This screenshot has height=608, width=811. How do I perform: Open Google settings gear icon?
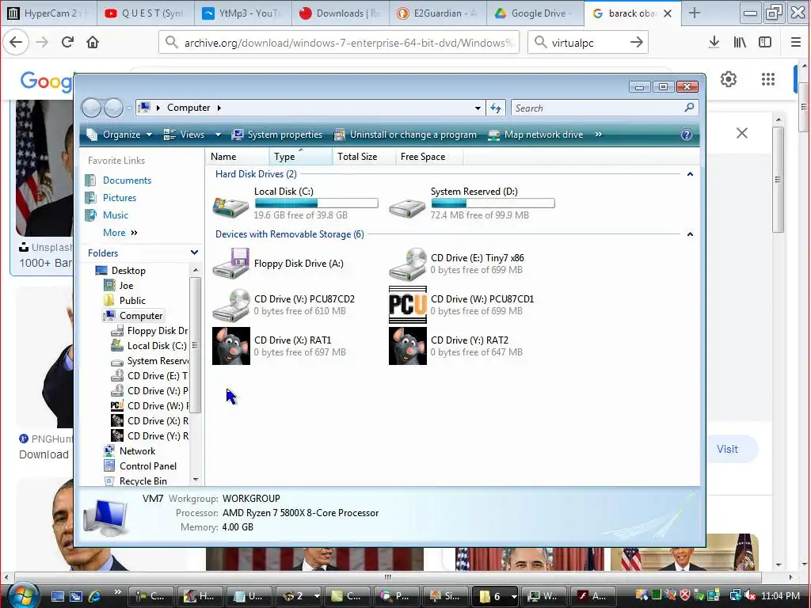click(x=729, y=79)
